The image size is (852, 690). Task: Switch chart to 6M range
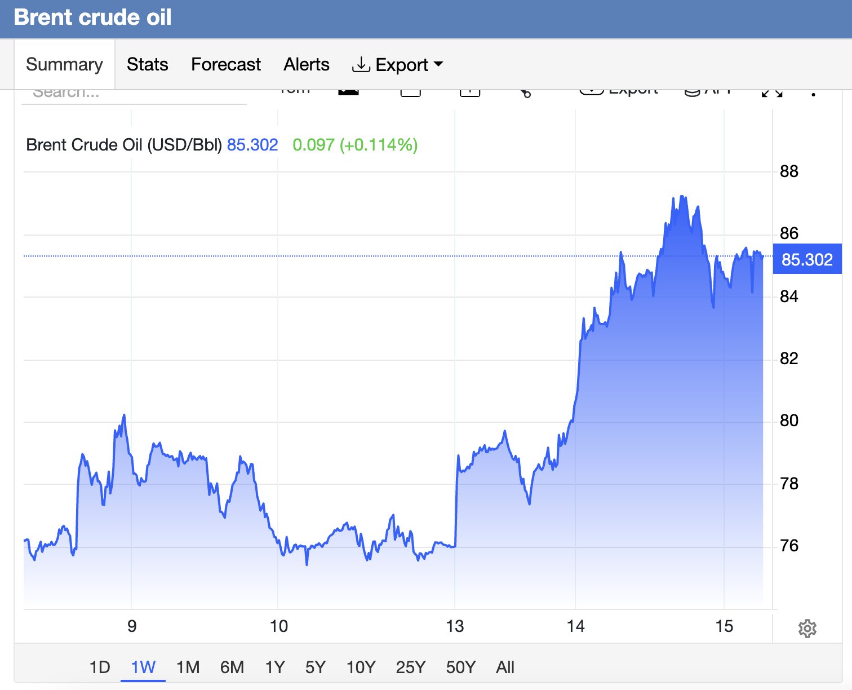coord(232,667)
